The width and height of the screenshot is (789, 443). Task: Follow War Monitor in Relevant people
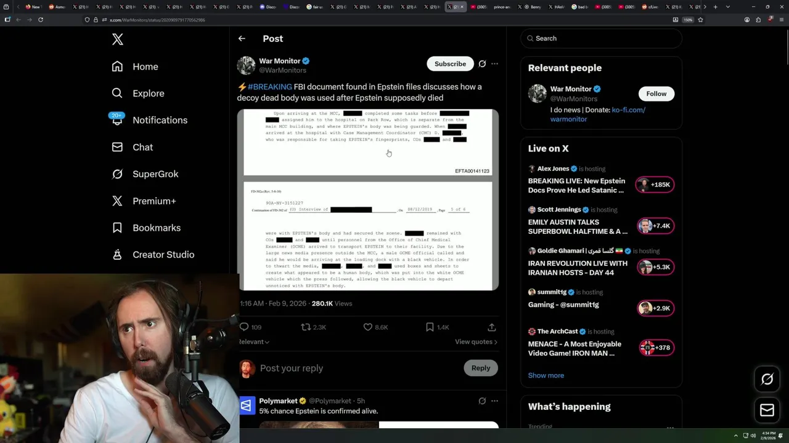pyautogui.click(x=656, y=94)
